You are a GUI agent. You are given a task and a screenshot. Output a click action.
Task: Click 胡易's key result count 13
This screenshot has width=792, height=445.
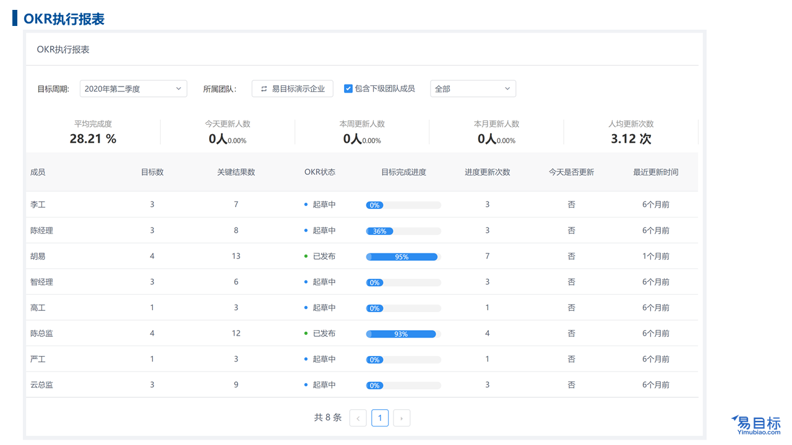236,256
